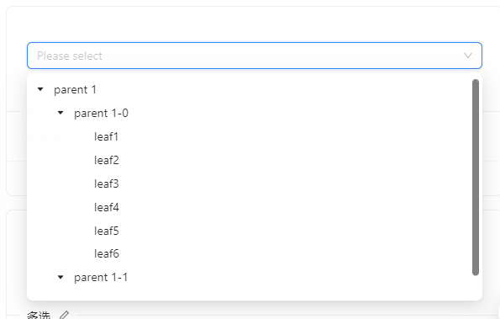Click the 多选 section heading

click(x=39, y=315)
